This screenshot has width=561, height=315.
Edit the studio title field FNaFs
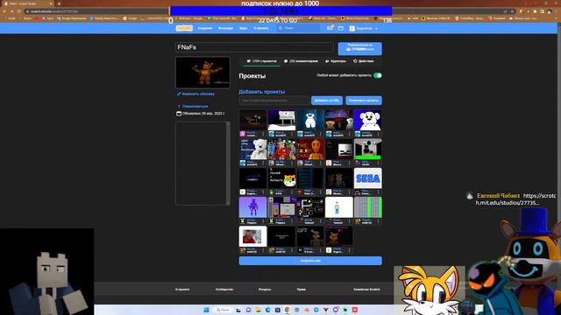(254, 47)
